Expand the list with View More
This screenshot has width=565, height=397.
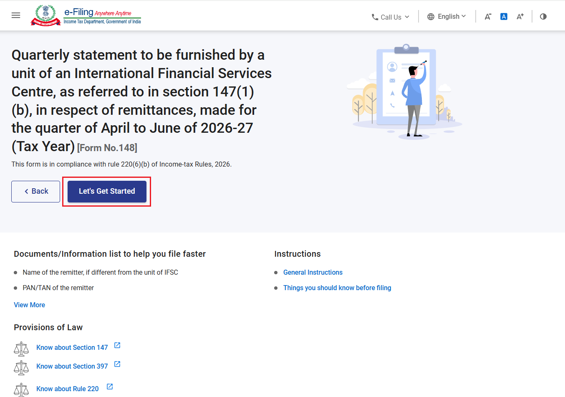[29, 305]
